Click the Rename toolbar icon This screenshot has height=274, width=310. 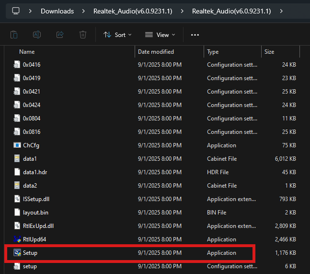[x=37, y=35]
